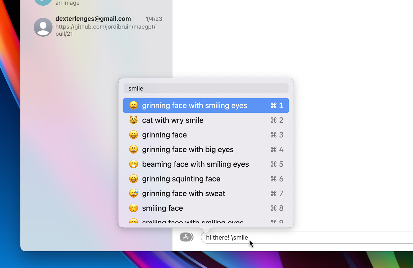Choose the 'cat with wry smile' entry
This screenshot has width=413, height=268.
pyautogui.click(x=206, y=120)
